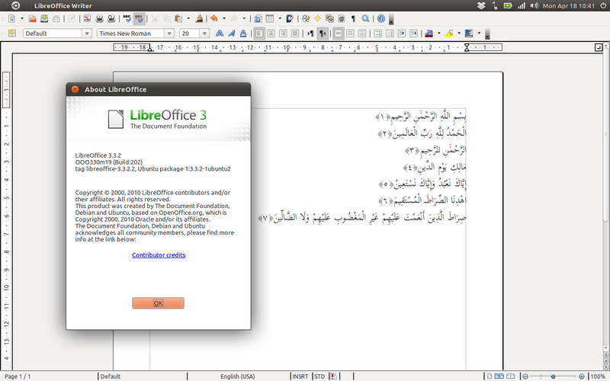Open the Contributor credits link
The width and height of the screenshot is (610, 381).
159,255
